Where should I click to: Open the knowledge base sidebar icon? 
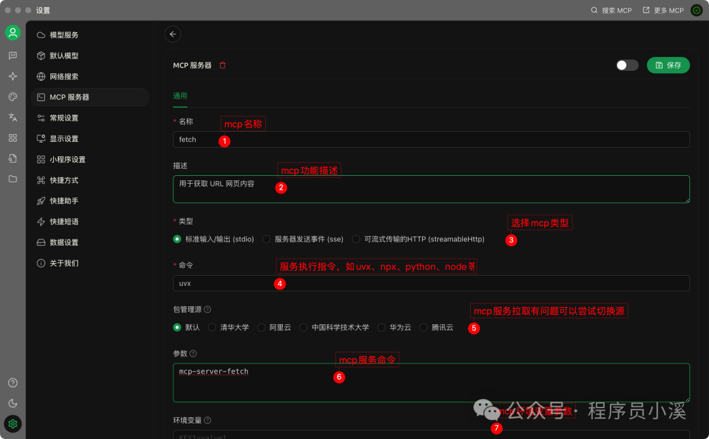12,158
